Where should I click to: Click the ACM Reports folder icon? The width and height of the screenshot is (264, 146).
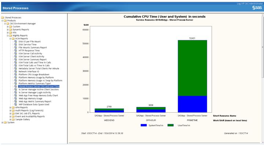[13, 39]
